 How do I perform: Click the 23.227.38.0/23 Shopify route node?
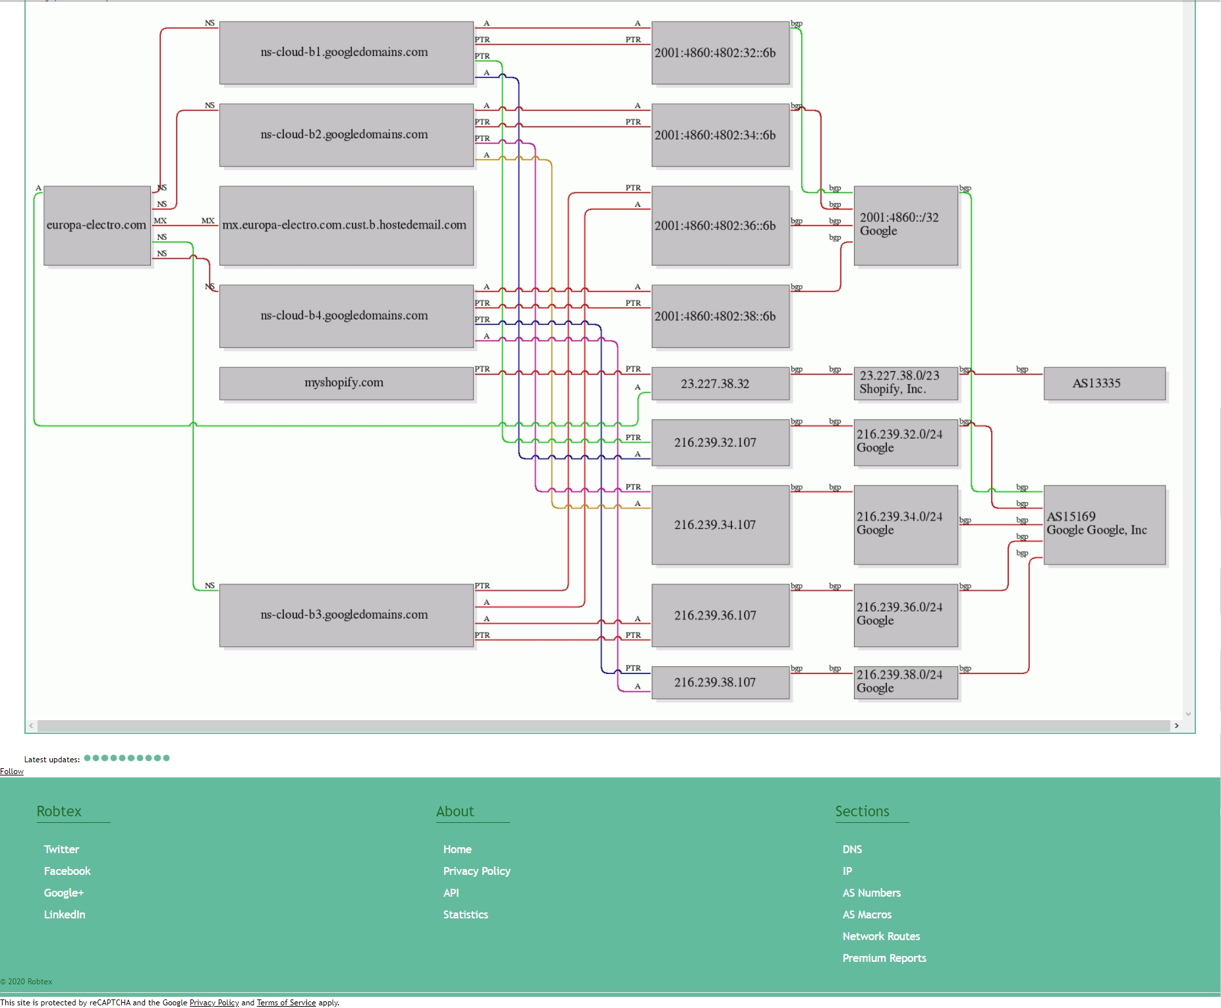[906, 383]
